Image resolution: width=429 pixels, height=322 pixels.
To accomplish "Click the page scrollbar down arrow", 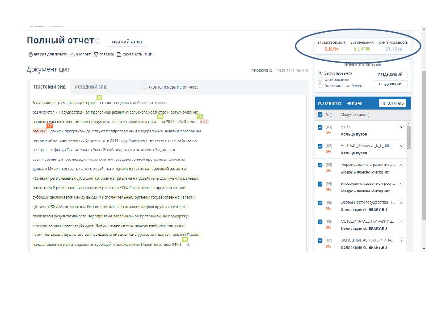I will (x=424, y=249).
